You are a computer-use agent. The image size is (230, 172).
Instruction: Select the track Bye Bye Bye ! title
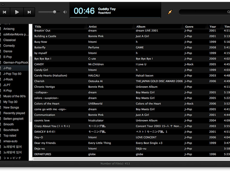43,59
